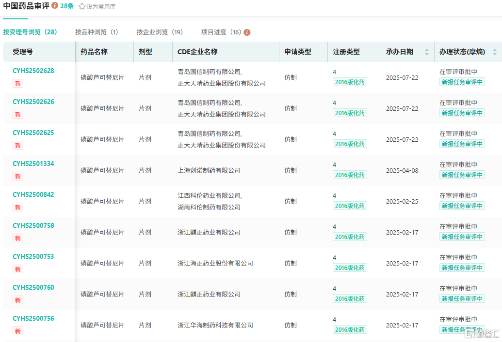Click 2016版化药 tag in CYHS2500753 row
This screenshot has height=342, width=502.
tap(350, 268)
